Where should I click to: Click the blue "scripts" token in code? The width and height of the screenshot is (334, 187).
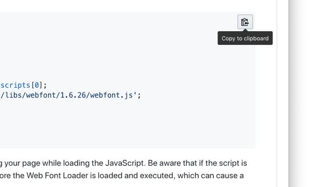(x=15, y=85)
